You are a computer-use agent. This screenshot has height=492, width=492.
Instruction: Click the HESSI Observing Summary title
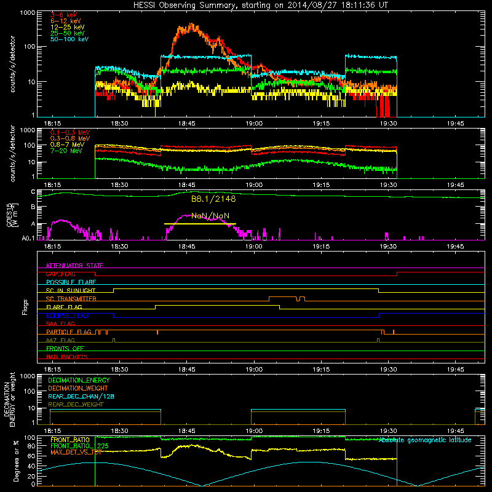(x=261, y=6)
